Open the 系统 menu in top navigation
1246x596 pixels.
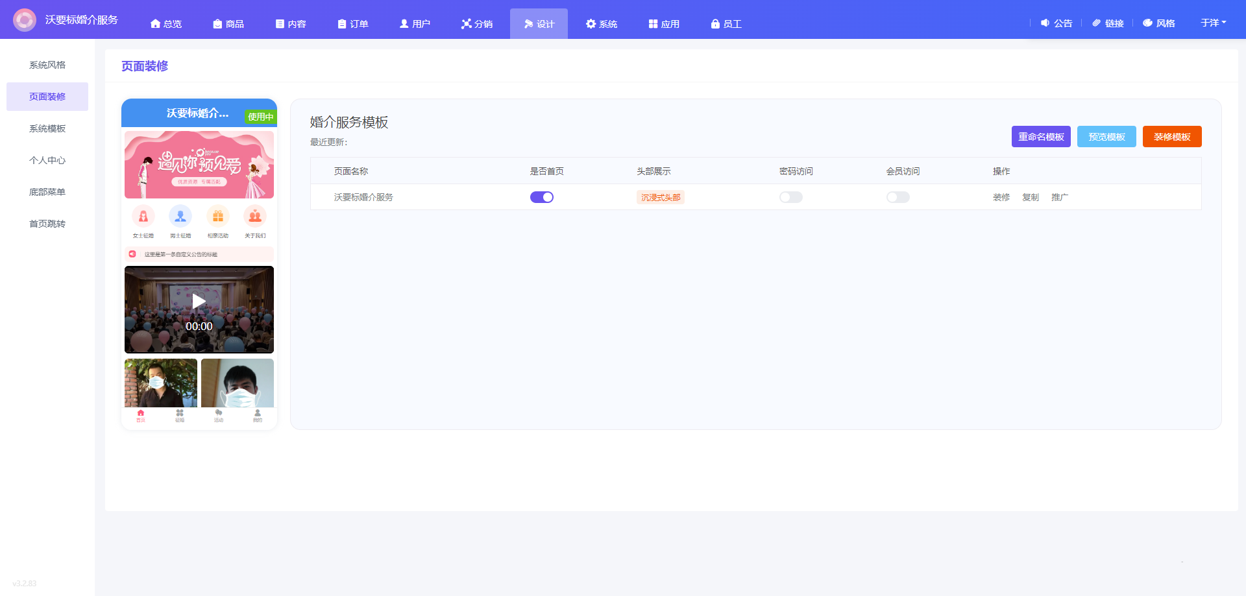pyautogui.click(x=602, y=24)
